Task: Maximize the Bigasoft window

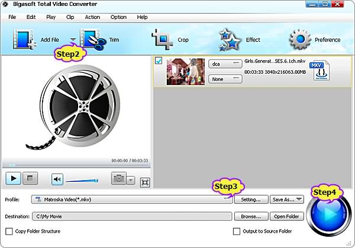Action: tap(325, 4)
